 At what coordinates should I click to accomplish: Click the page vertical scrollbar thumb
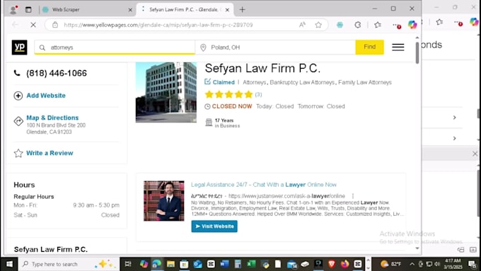click(x=417, y=53)
